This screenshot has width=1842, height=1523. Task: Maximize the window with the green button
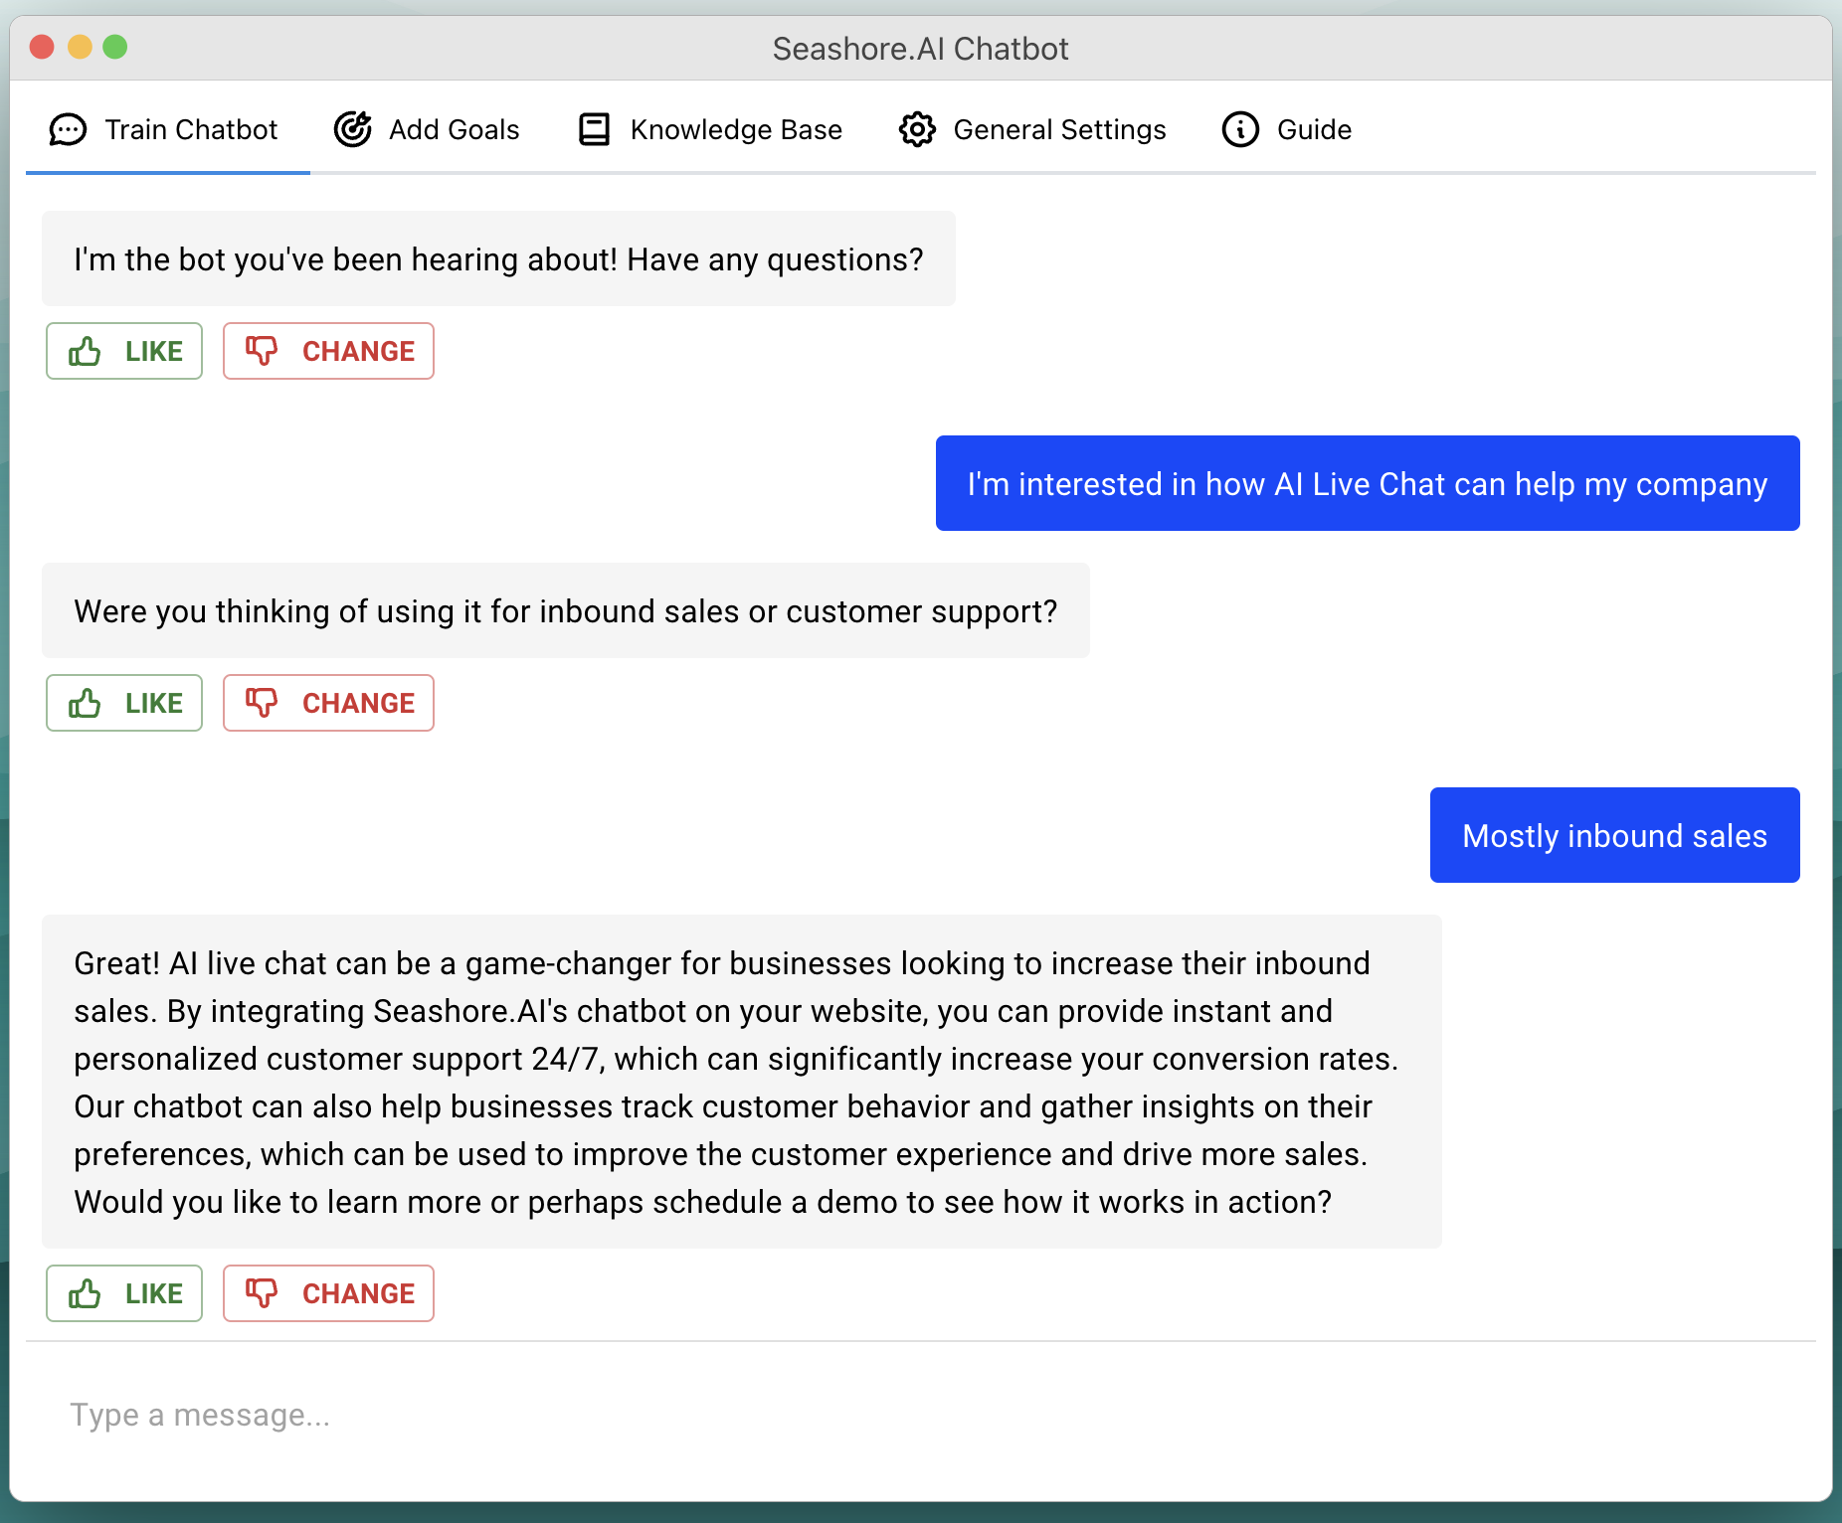click(115, 47)
